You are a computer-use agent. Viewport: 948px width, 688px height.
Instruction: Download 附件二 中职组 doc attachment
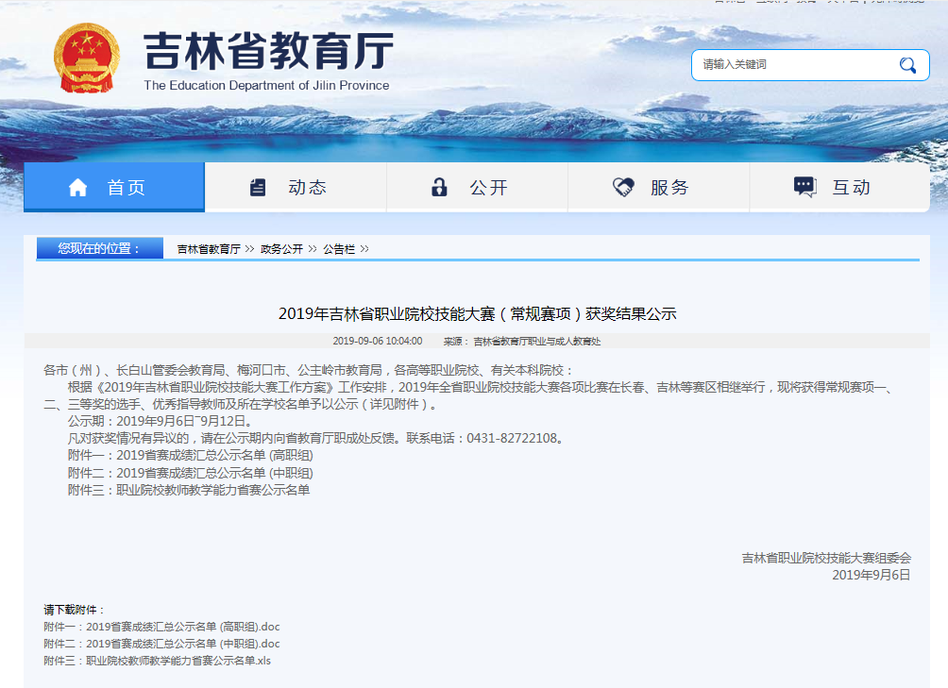(161, 643)
